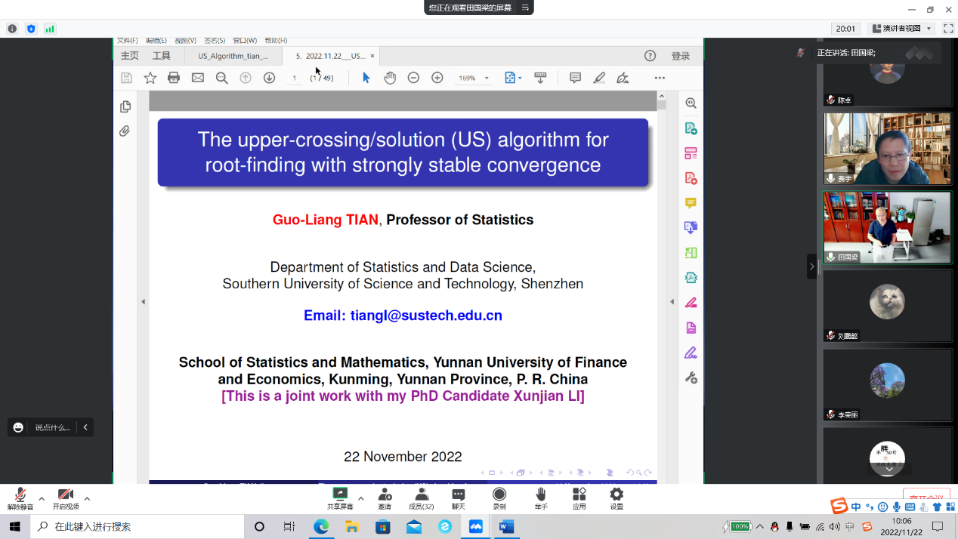Click the page number input field

(x=295, y=78)
